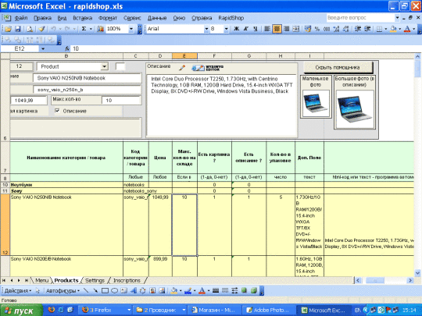Click the price field showing 1049,99
The width and height of the screenshot is (422, 316).
(x=29, y=101)
